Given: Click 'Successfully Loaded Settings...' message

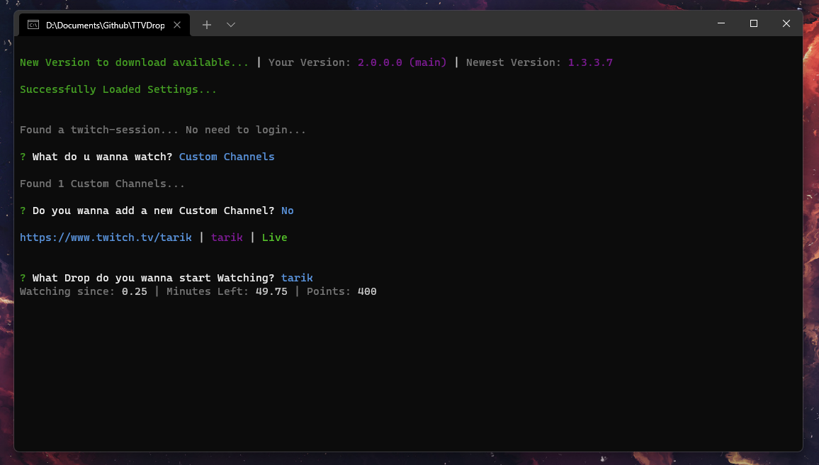Looking at the screenshot, I should point(118,89).
